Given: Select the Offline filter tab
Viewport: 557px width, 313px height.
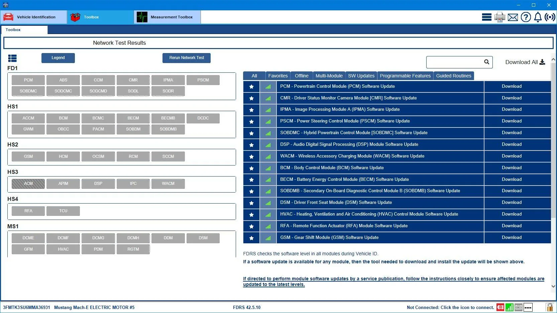Looking at the screenshot, I should pyautogui.click(x=302, y=76).
